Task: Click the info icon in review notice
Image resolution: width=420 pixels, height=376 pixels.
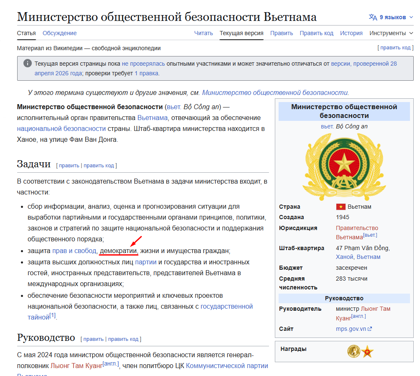Action: tap(27, 63)
